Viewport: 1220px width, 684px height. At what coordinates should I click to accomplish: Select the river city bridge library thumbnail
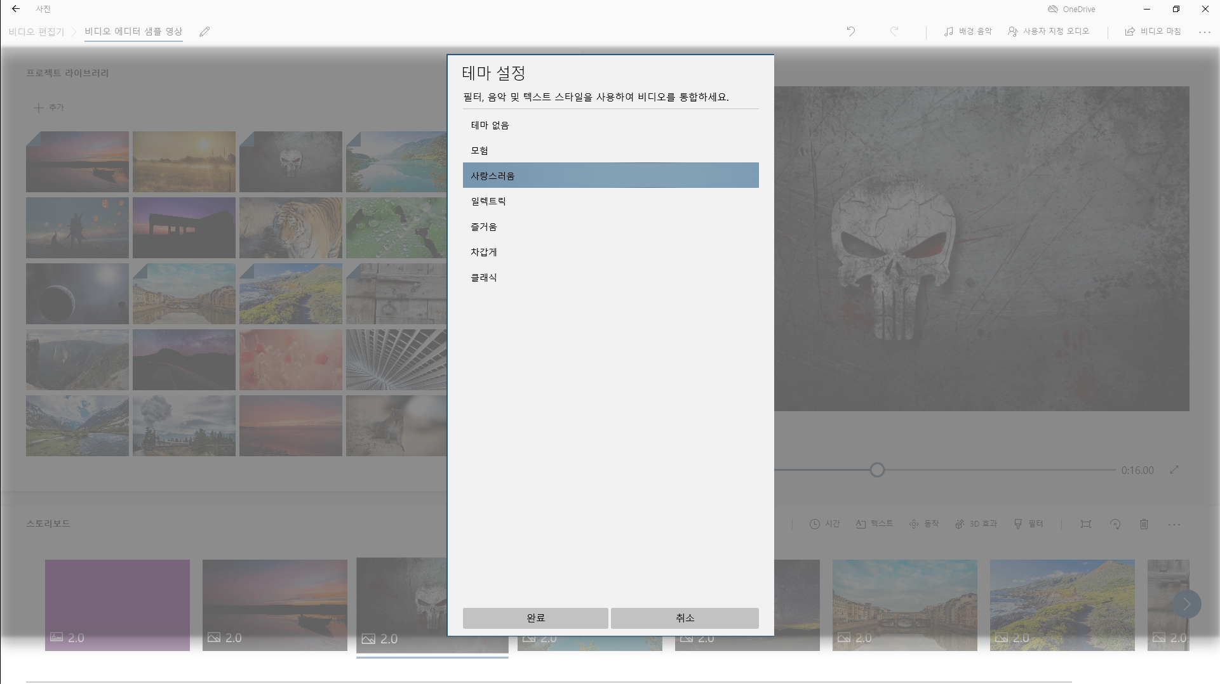[x=184, y=294]
